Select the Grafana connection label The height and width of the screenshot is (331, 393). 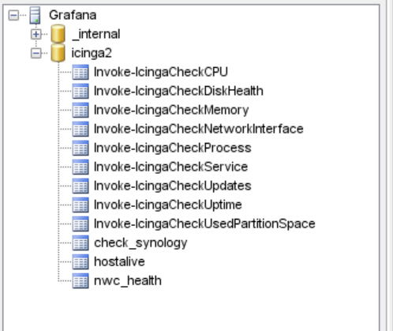coord(73,15)
